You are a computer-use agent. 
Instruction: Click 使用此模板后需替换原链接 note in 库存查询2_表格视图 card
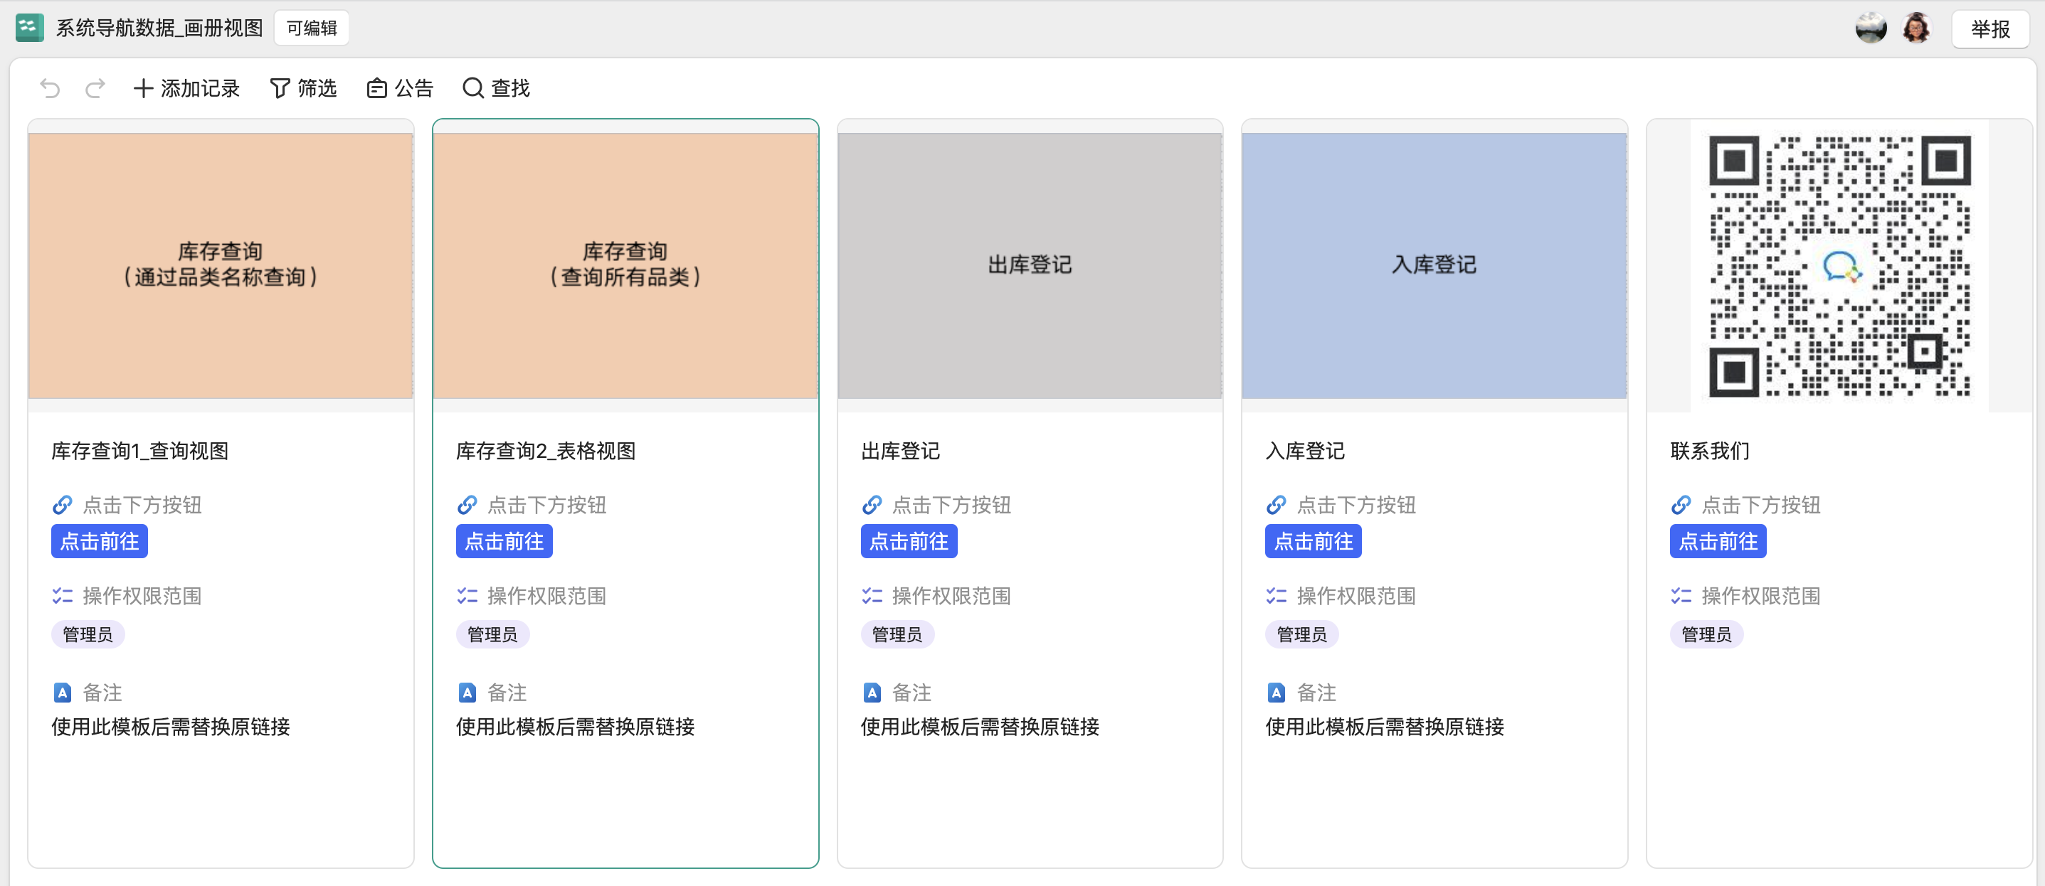[x=576, y=727]
